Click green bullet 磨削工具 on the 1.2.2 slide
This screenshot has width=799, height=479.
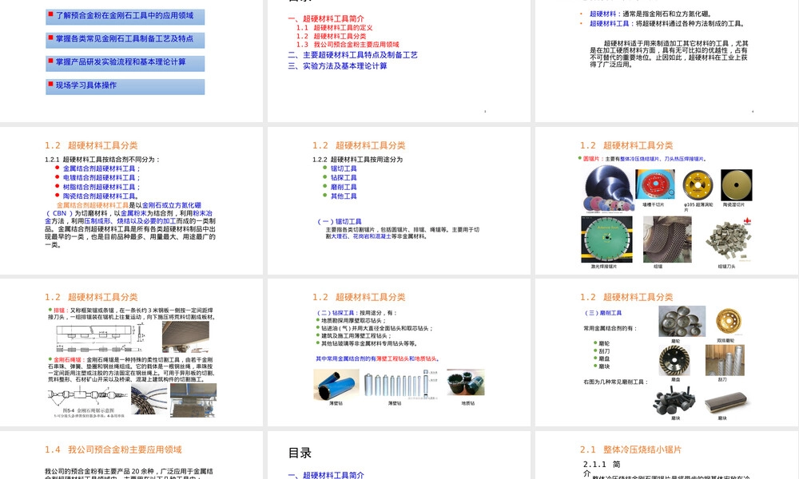pos(344,187)
